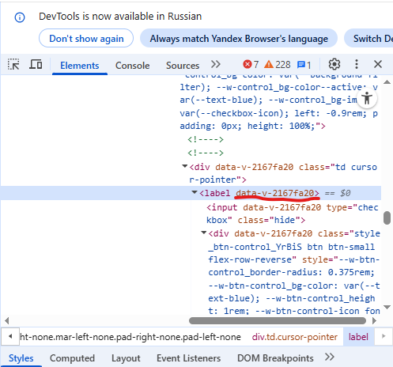Click the horizontal scrollbar in Elements panel

coord(278,320)
